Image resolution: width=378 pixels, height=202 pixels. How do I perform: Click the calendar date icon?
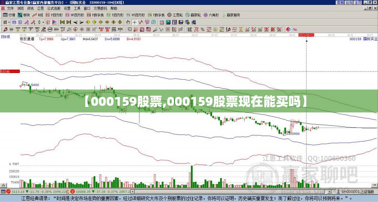pyautogui.click(x=162, y=22)
